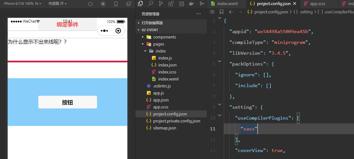Click the mini program capsule menu dots
This screenshot has height=159, width=354.
[x=104, y=31]
